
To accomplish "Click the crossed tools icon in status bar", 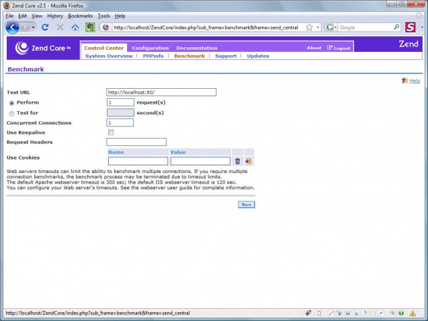I will point(392,313).
